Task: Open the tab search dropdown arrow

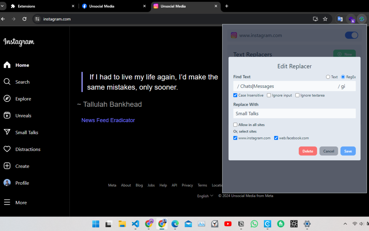Action: [x=2, y=6]
